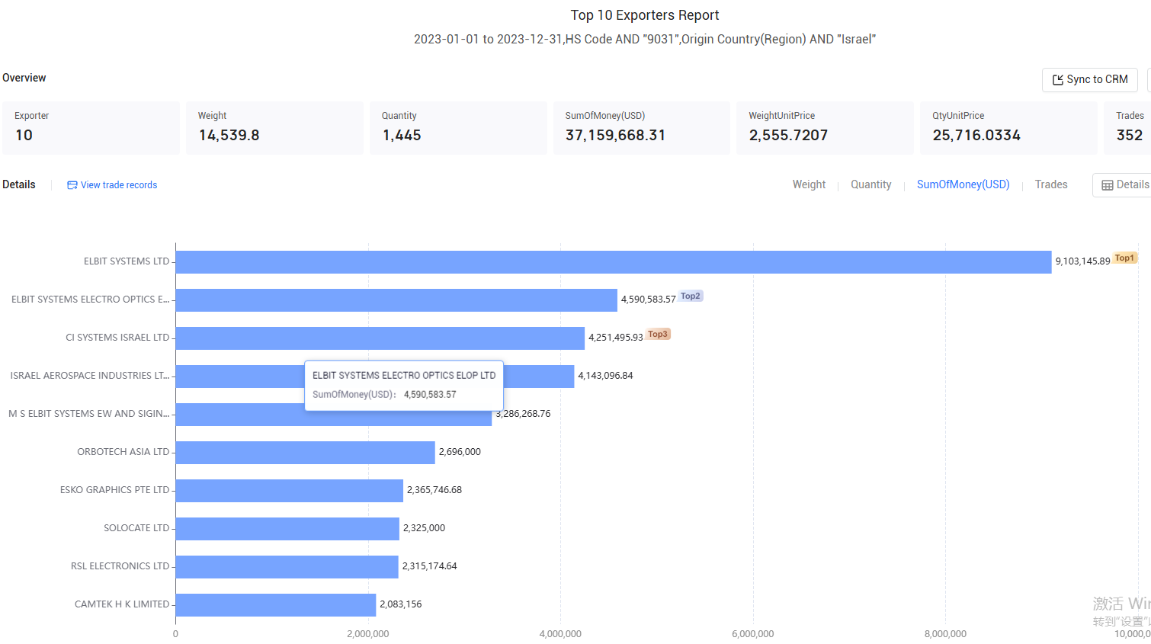Screen dimensions: 1151x644
Task: Click the Top 10 Exporters Report title
Action: coord(645,15)
